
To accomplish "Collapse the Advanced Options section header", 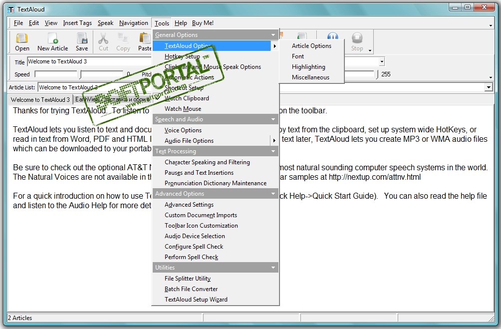I will 216,194.
